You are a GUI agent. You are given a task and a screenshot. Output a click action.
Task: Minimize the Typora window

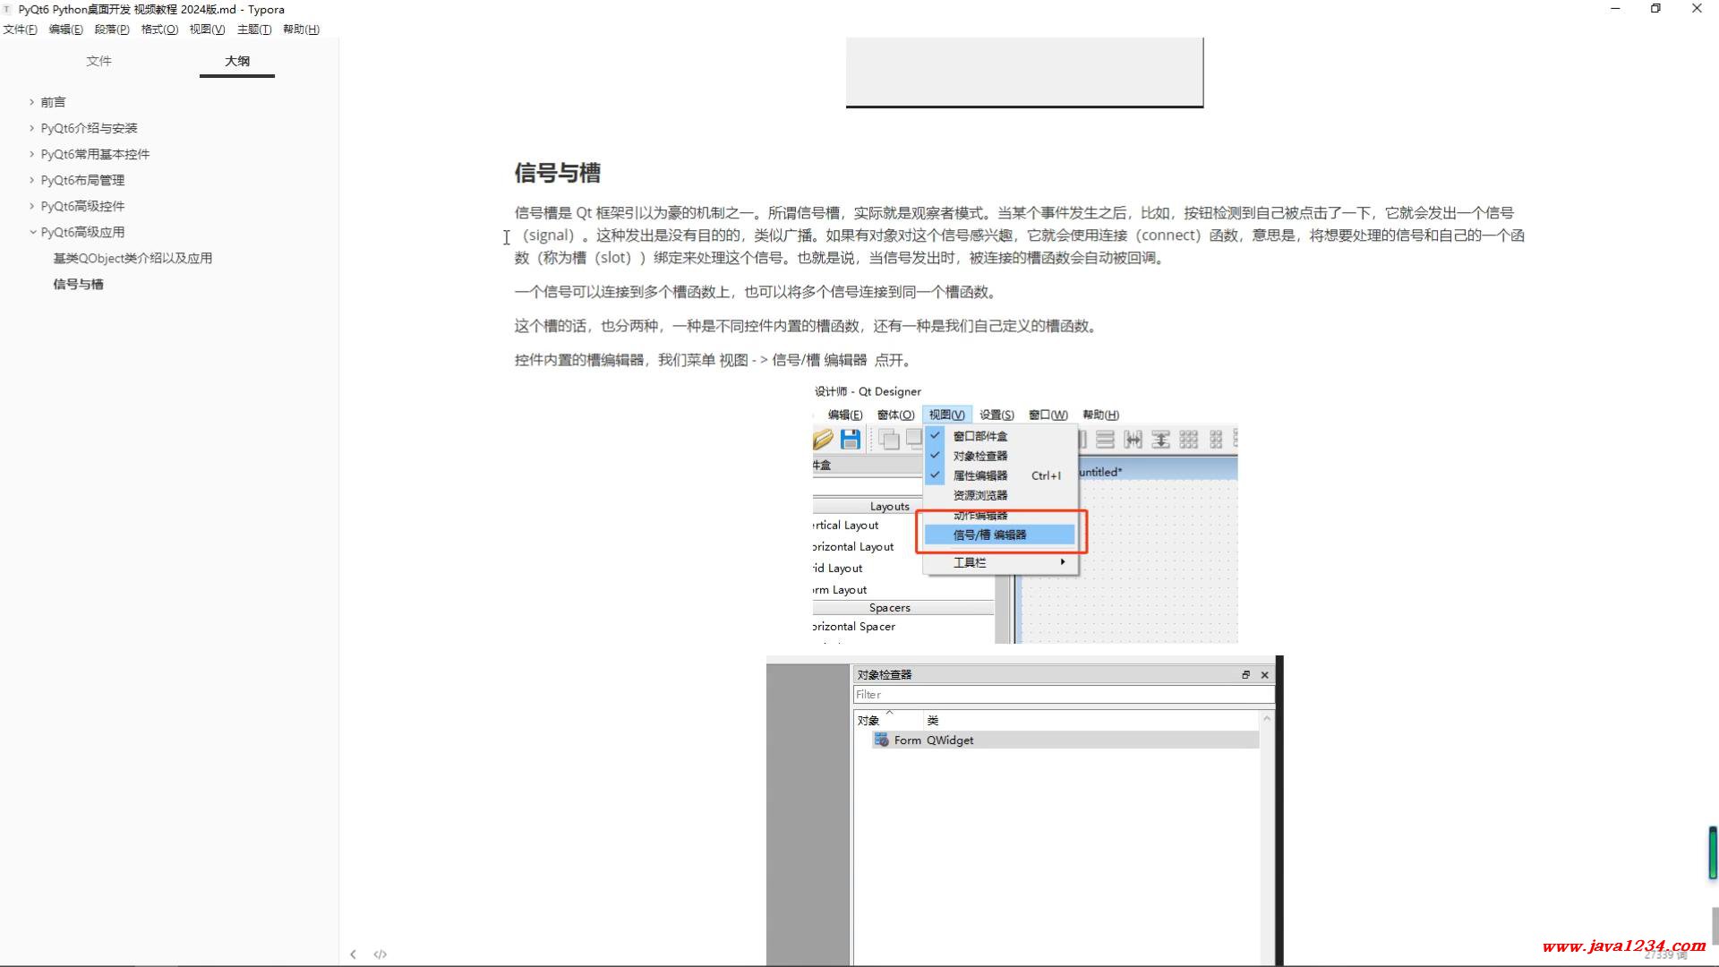[x=1615, y=9]
